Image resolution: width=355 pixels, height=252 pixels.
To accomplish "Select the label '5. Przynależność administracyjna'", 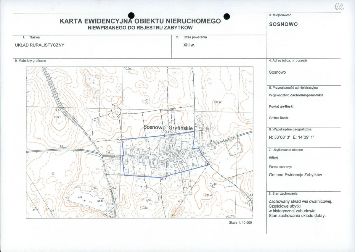I will tap(293, 88).
